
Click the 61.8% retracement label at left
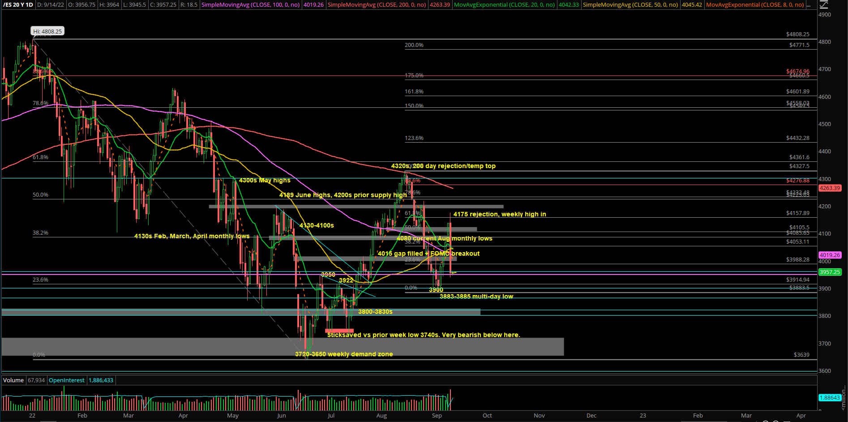[40, 157]
